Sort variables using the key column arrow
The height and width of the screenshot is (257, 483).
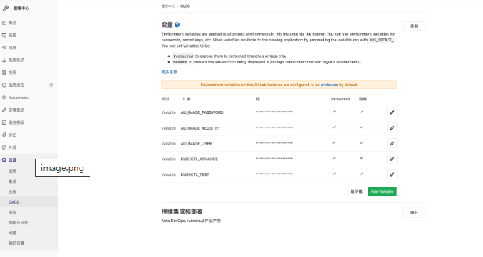pyautogui.click(x=184, y=99)
